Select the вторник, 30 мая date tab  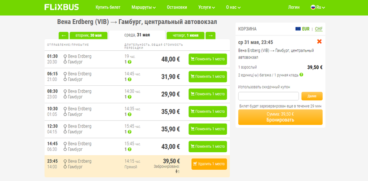[x=88, y=35]
